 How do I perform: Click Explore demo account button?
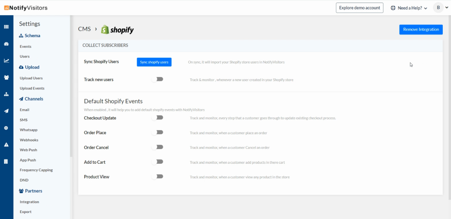tap(359, 8)
